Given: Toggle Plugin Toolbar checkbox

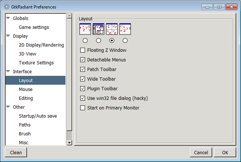Looking at the screenshot, I should coord(82,89).
